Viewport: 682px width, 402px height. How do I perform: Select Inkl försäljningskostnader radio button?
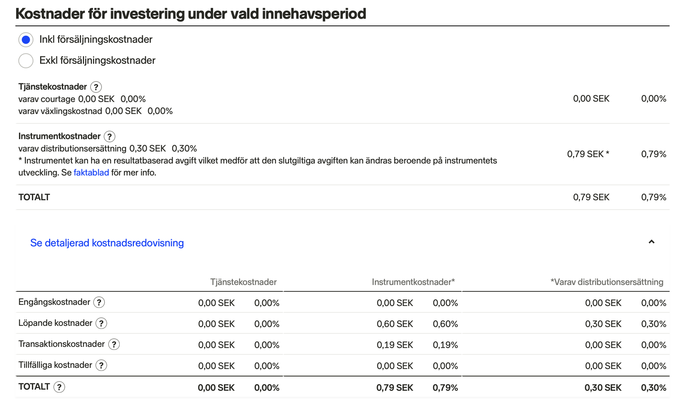(x=26, y=39)
